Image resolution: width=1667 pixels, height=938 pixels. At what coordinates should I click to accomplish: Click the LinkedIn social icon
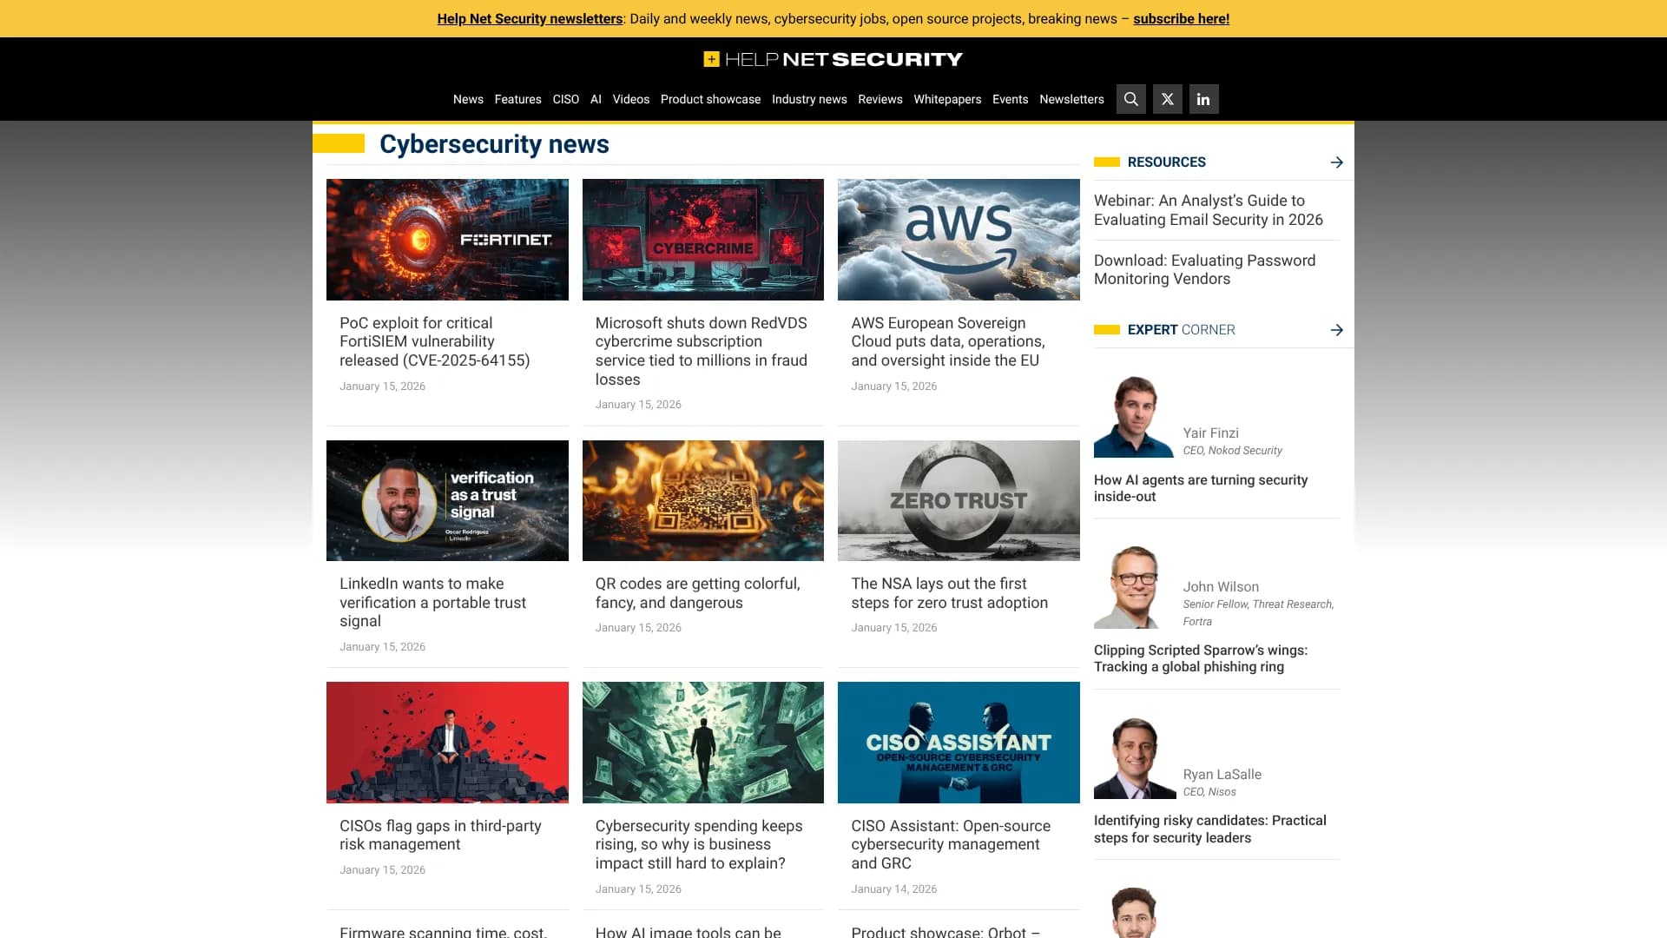tap(1203, 99)
